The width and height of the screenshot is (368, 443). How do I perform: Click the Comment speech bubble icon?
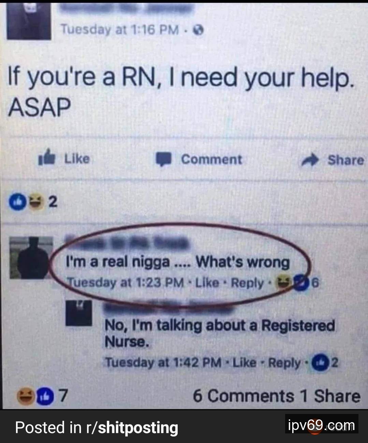tap(164, 160)
